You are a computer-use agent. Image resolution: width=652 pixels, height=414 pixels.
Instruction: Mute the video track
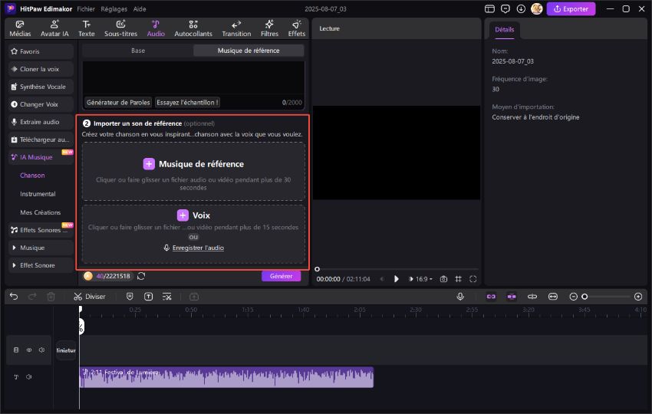[41, 350]
